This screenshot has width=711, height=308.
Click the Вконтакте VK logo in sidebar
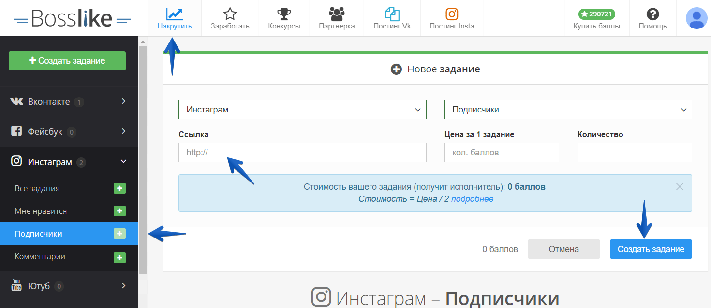[x=16, y=101]
